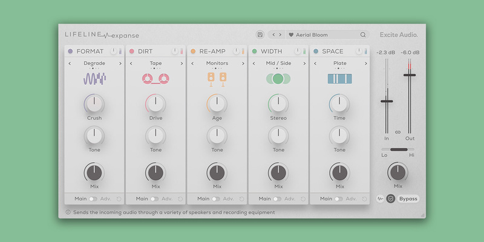Switch the WIDTH module Main/Adv. toggle
Screen dimensions: 484x242
click(x=278, y=198)
